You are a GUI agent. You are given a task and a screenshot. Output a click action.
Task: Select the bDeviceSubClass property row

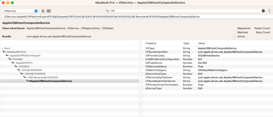(207, 74)
